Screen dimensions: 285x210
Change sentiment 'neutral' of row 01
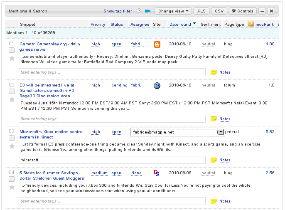click(x=208, y=44)
